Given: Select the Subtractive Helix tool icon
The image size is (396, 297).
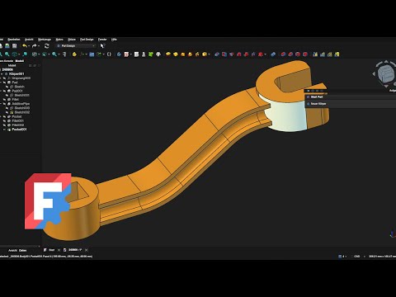Looking at the screenshot, I should click(x=253, y=54).
